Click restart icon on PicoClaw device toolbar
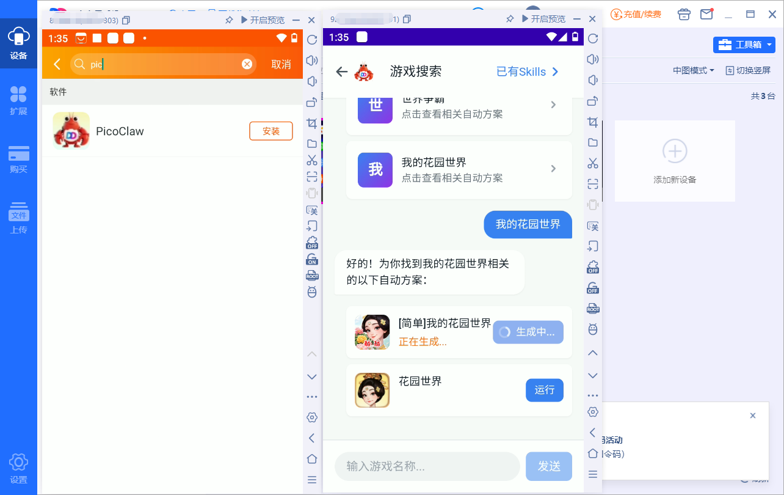This screenshot has height=495, width=784. pyautogui.click(x=312, y=40)
